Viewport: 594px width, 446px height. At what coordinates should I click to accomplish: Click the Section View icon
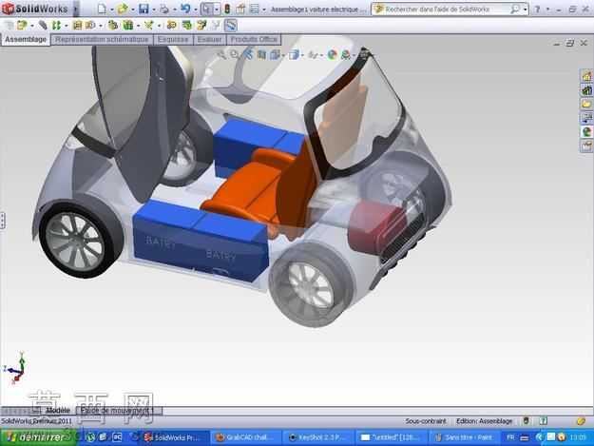click(x=261, y=55)
